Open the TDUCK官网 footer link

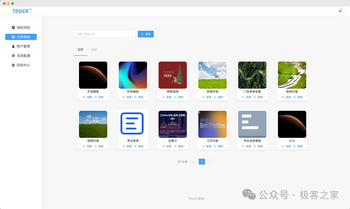(x=196, y=199)
